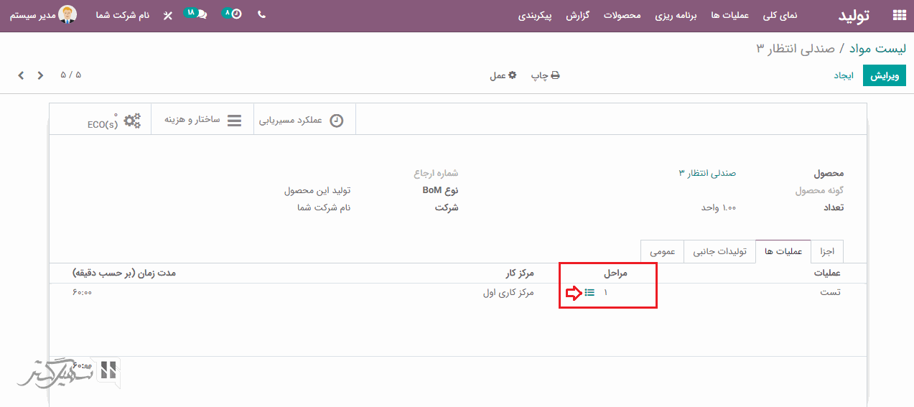Open the صندلی انتظار ۳ product link

pyautogui.click(x=707, y=173)
